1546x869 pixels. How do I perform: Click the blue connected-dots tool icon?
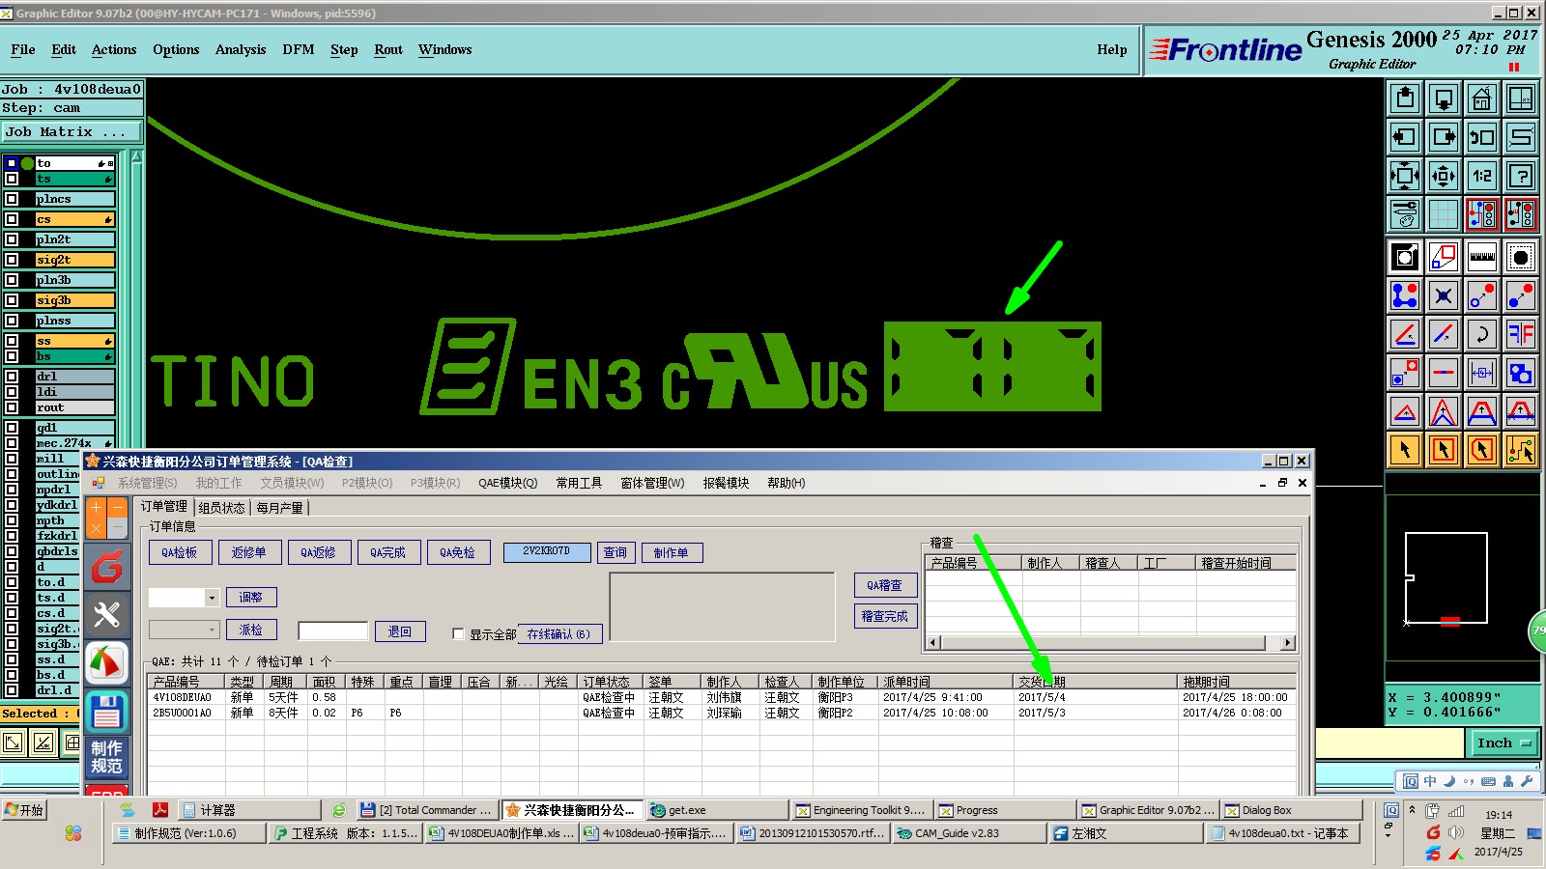(1405, 295)
